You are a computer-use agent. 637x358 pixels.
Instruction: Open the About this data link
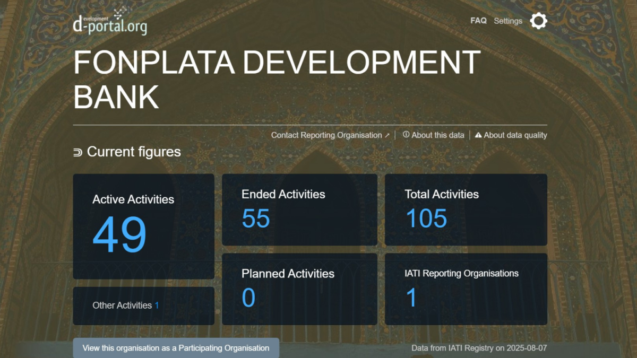click(x=438, y=135)
